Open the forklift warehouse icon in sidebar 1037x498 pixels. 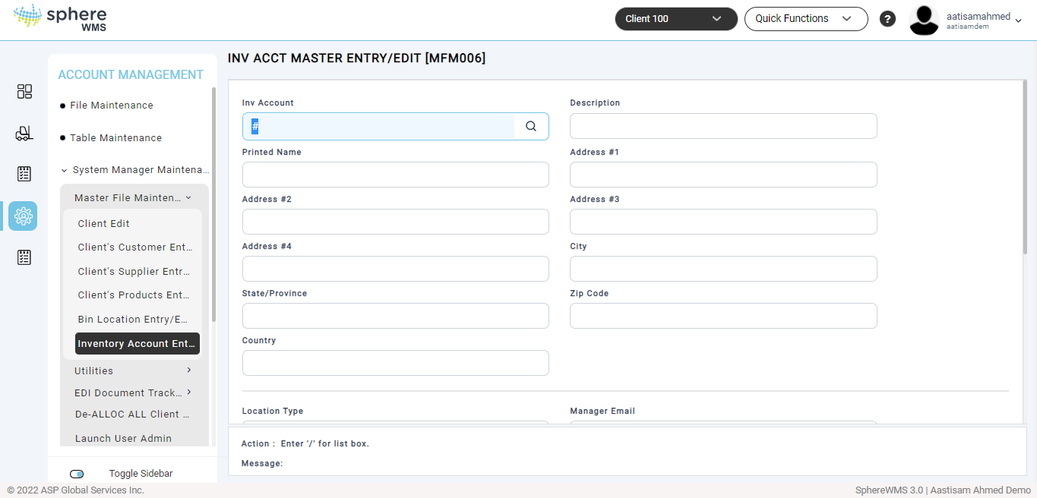[24, 134]
